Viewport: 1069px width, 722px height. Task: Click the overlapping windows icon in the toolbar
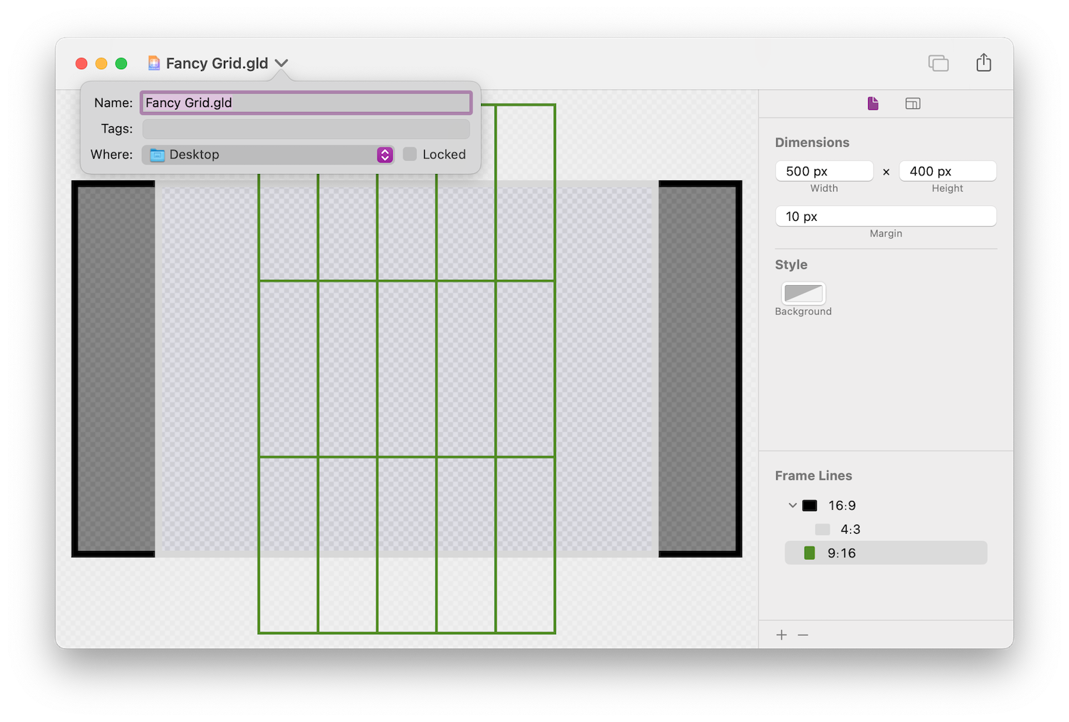(938, 63)
